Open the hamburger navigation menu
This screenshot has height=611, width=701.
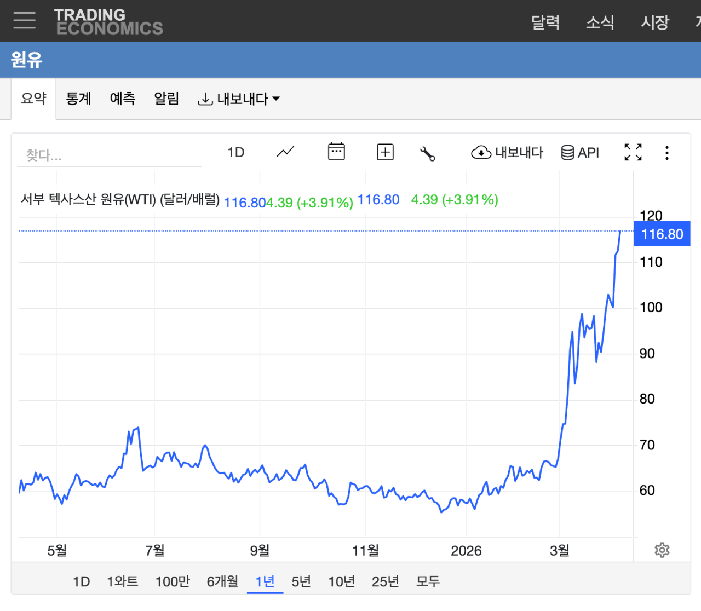25,20
